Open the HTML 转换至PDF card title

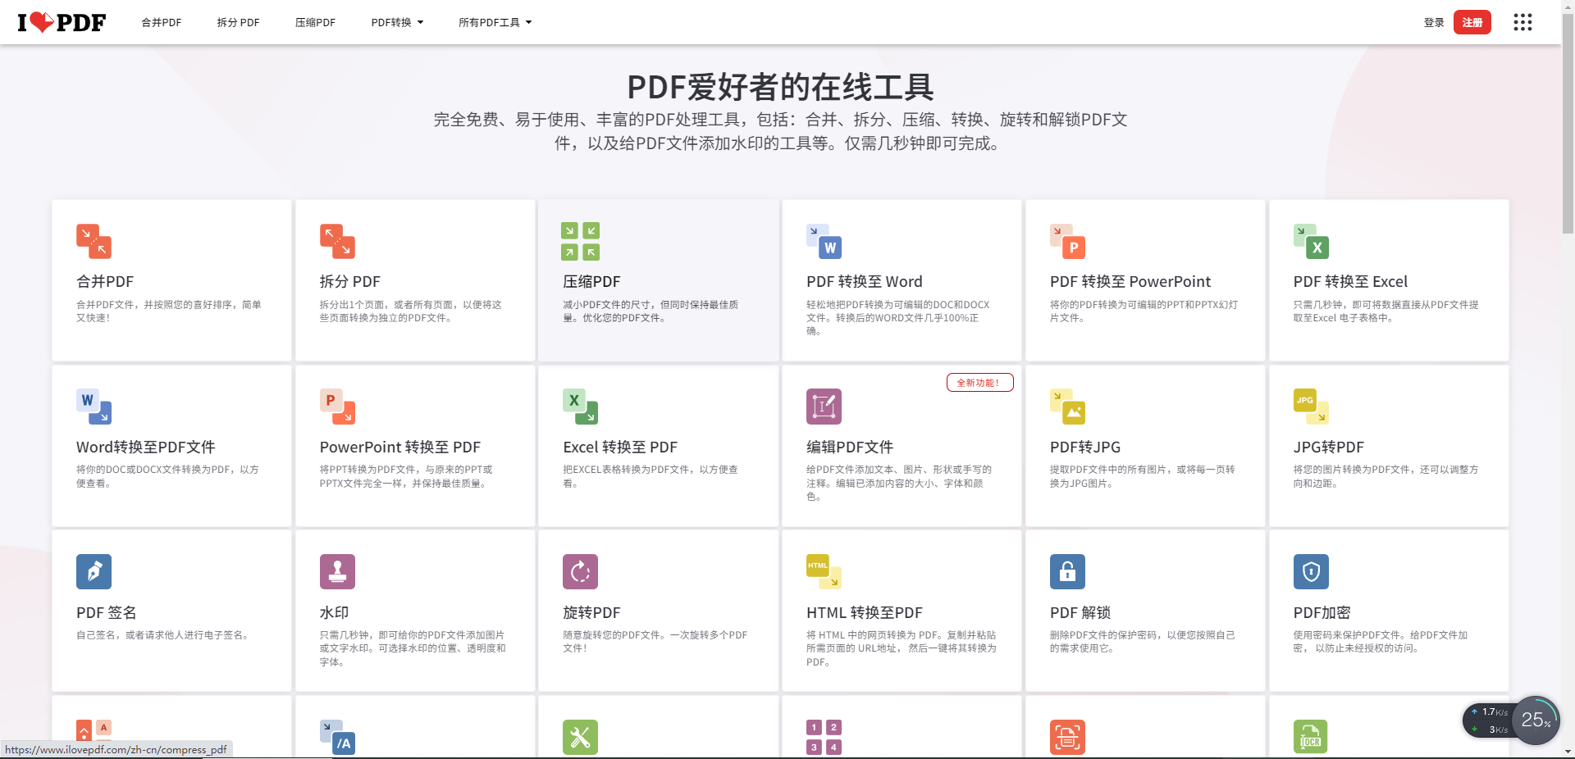click(865, 612)
